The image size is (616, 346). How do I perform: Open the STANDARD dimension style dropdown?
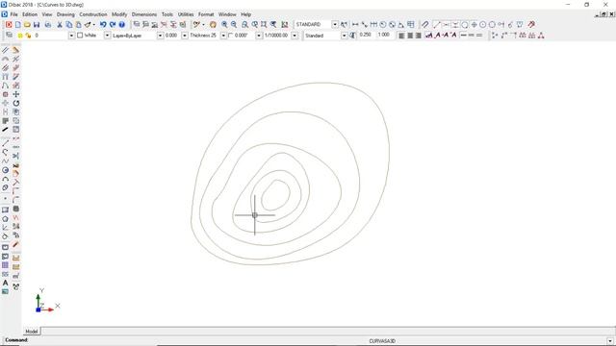pyautogui.click(x=335, y=24)
